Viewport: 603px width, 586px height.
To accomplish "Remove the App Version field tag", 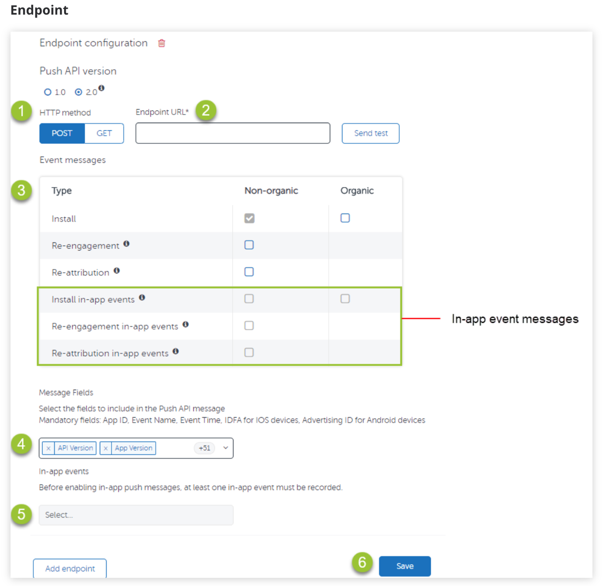I will pyautogui.click(x=106, y=448).
